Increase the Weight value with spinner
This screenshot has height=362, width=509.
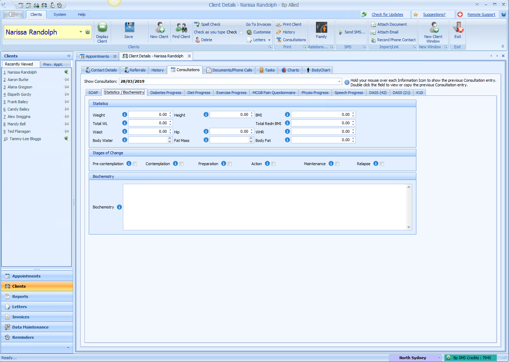[170, 113]
